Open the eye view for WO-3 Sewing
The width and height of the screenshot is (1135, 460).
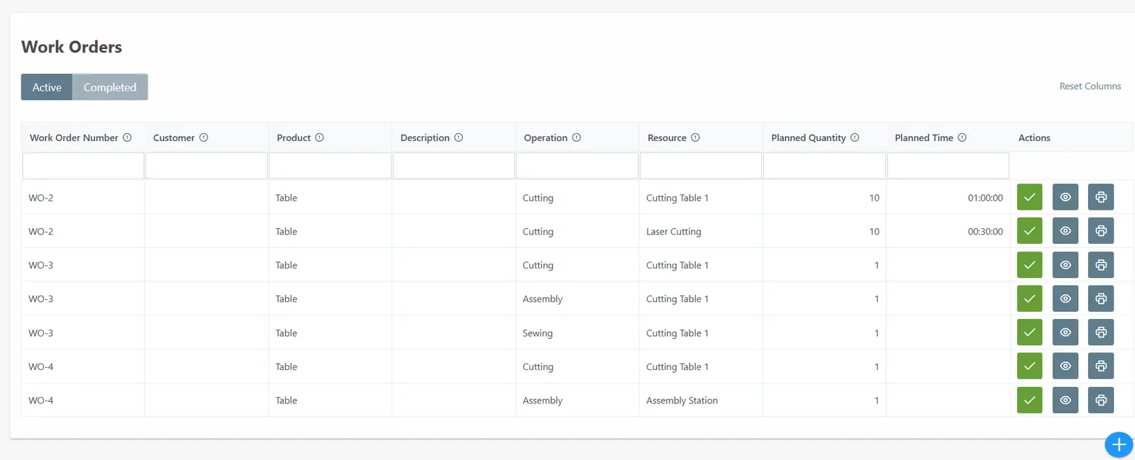pos(1065,332)
